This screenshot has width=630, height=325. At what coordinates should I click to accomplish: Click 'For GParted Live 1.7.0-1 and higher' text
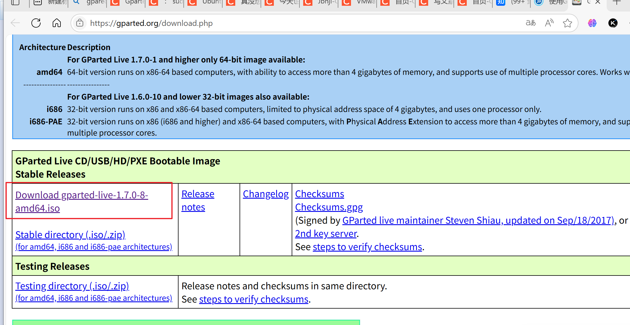(186, 60)
